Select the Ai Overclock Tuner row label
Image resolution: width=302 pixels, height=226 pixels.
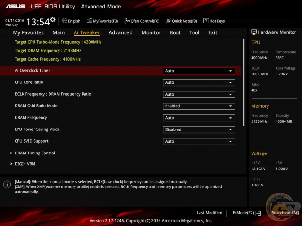pos(33,70)
